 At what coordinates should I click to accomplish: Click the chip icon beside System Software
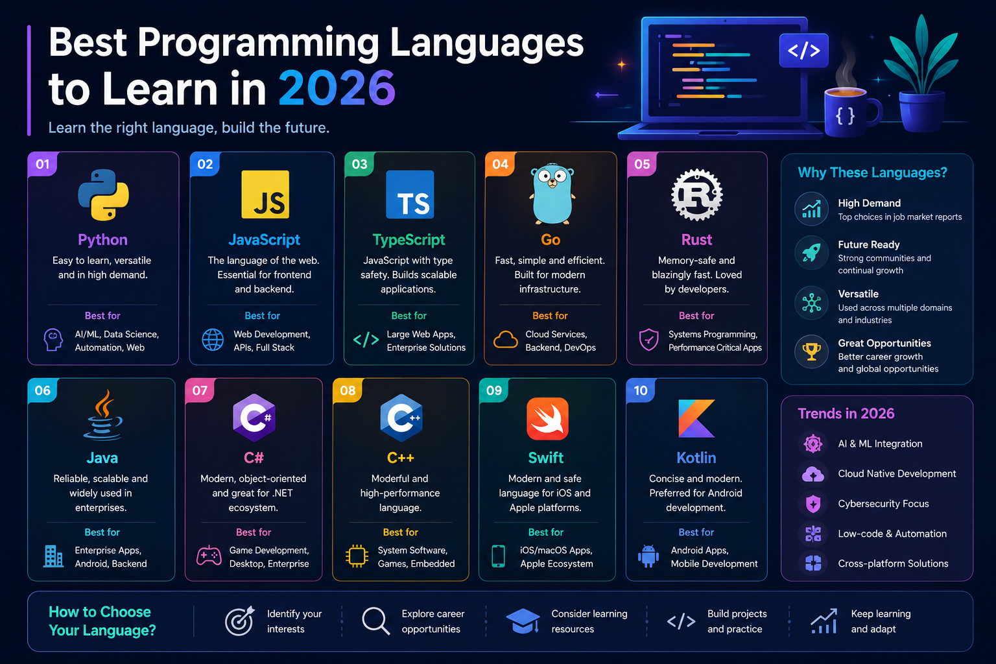click(357, 556)
